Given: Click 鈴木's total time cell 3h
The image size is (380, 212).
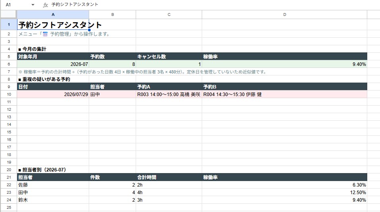Looking at the screenshot, I should (x=169, y=200).
